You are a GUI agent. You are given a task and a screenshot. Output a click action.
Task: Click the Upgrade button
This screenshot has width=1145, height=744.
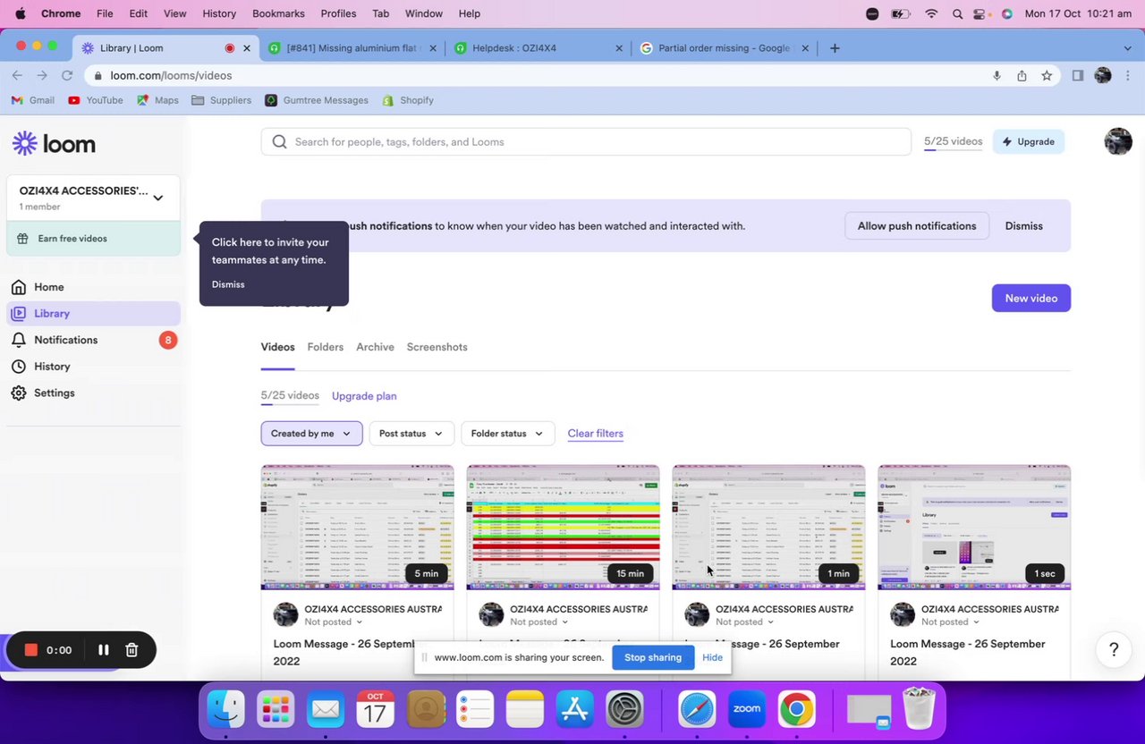[1029, 141]
